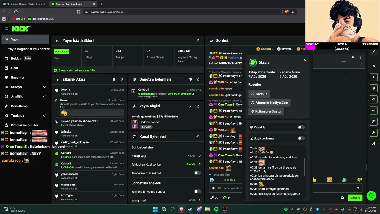Toggle the lightning activity feed widget icon
380x214 pixels.
click(x=374, y=78)
